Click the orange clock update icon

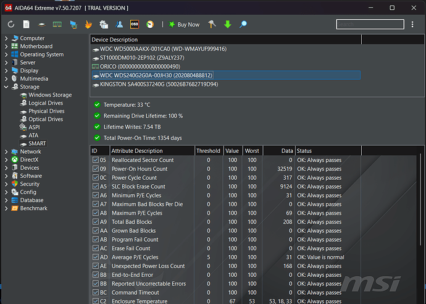(150, 25)
